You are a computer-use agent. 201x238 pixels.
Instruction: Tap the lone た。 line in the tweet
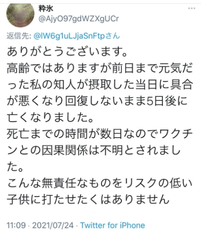(15, 167)
